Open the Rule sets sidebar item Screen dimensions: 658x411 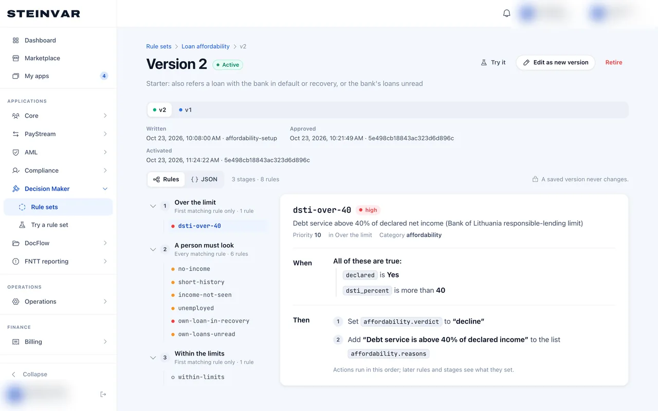tap(58, 207)
